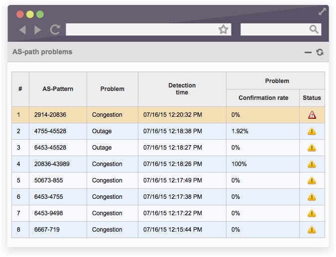The width and height of the screenshot is (336, 257).
Task: Sort by the Detection time column header
Action: tap(182, 89)
